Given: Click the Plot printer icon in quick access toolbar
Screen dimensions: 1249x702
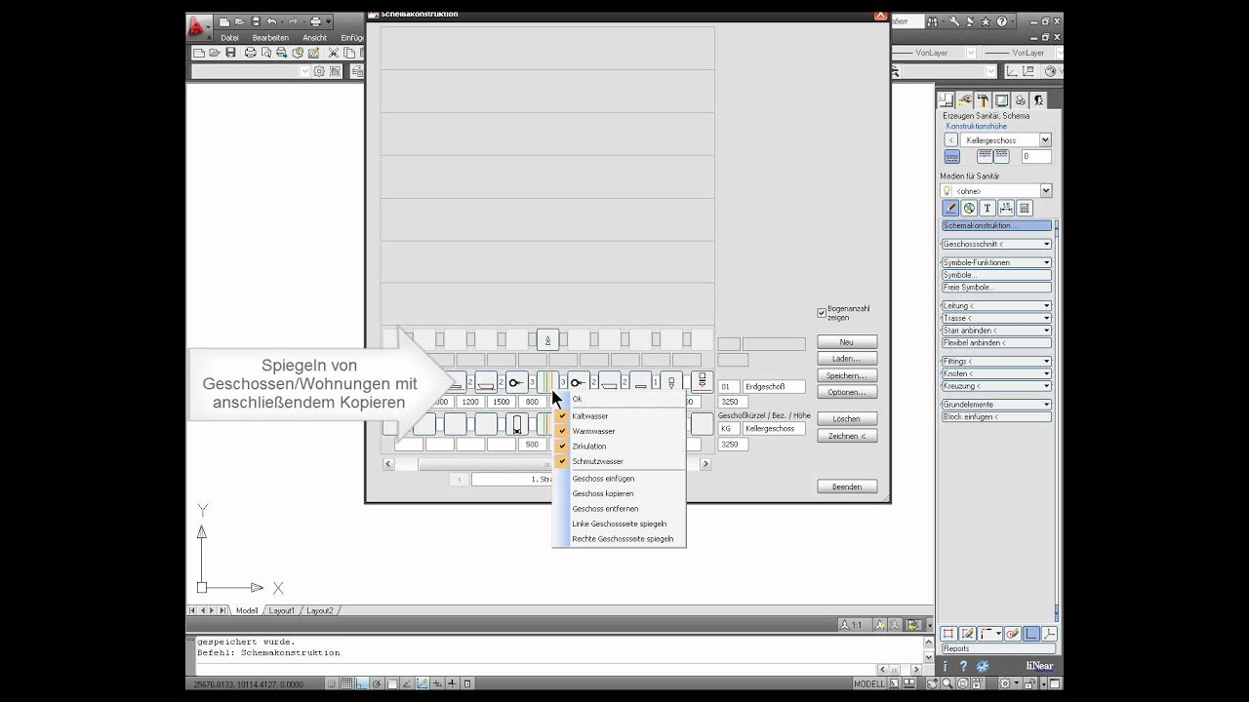Looking at the screenshot, I should (315, 21).
